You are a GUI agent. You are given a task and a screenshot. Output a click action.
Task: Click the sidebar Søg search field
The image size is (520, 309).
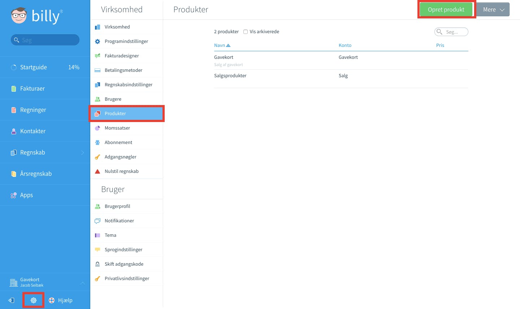45,40
